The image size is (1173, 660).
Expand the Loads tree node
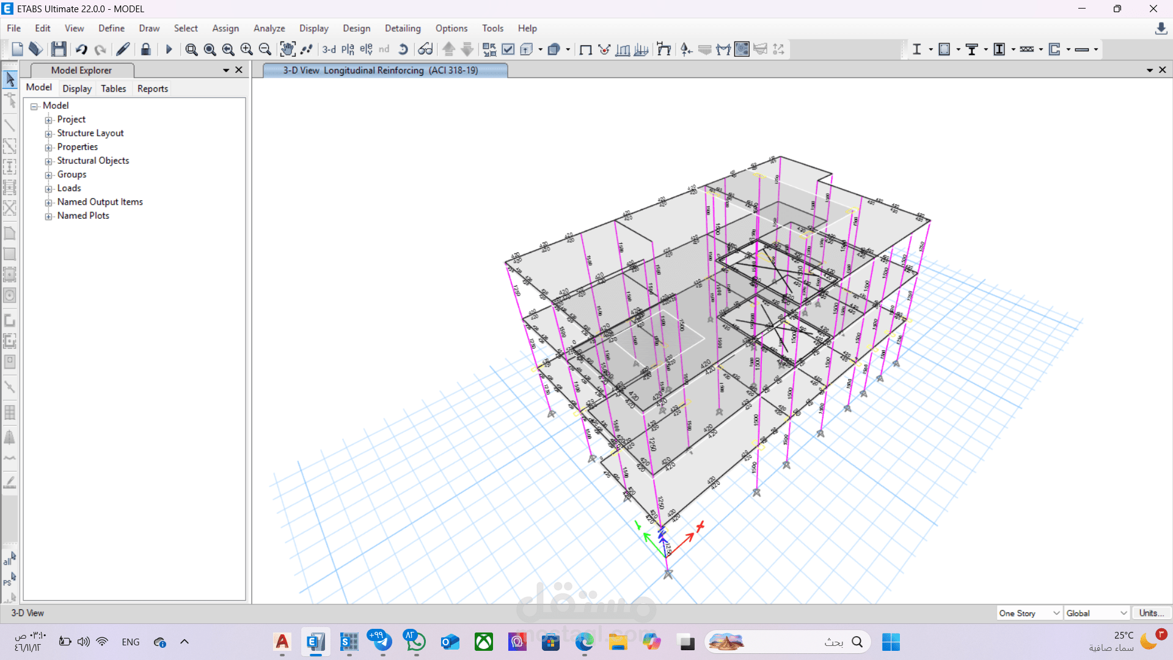48,189
